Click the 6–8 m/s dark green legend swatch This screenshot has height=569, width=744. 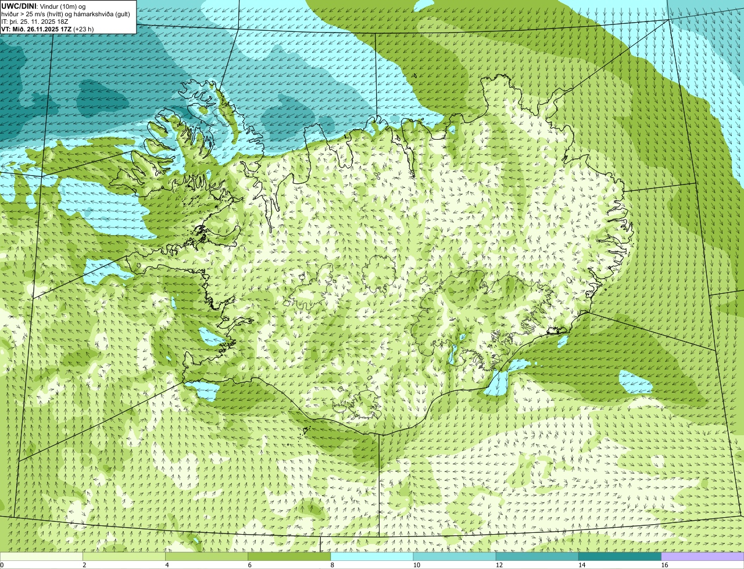point(289,557)
